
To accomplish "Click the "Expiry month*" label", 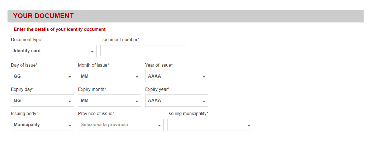I will coord(92,89).
